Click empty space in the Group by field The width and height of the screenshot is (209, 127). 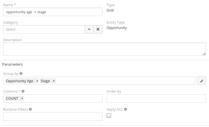pyautogui.click(x=124, y=81)
